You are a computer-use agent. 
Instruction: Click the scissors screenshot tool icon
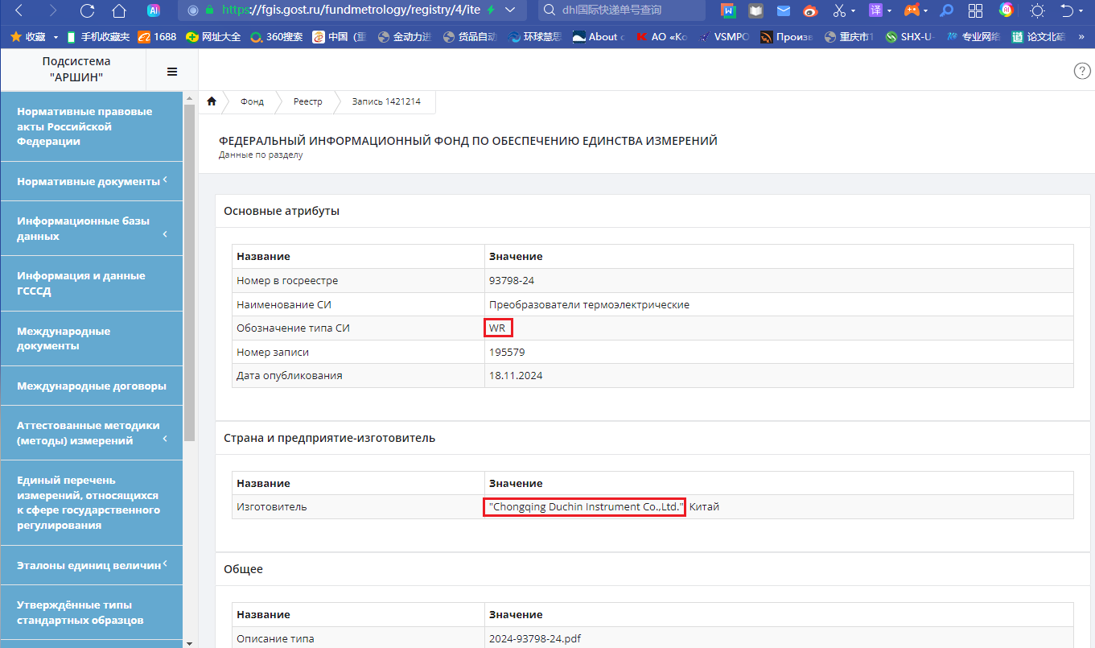pyautogui.click(x=840, y=10)
